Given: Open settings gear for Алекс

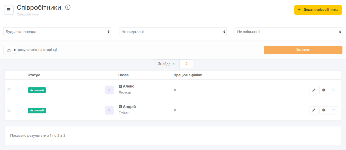Looking at the screenshot, I should pyautogui.click(x=324, y=90).
